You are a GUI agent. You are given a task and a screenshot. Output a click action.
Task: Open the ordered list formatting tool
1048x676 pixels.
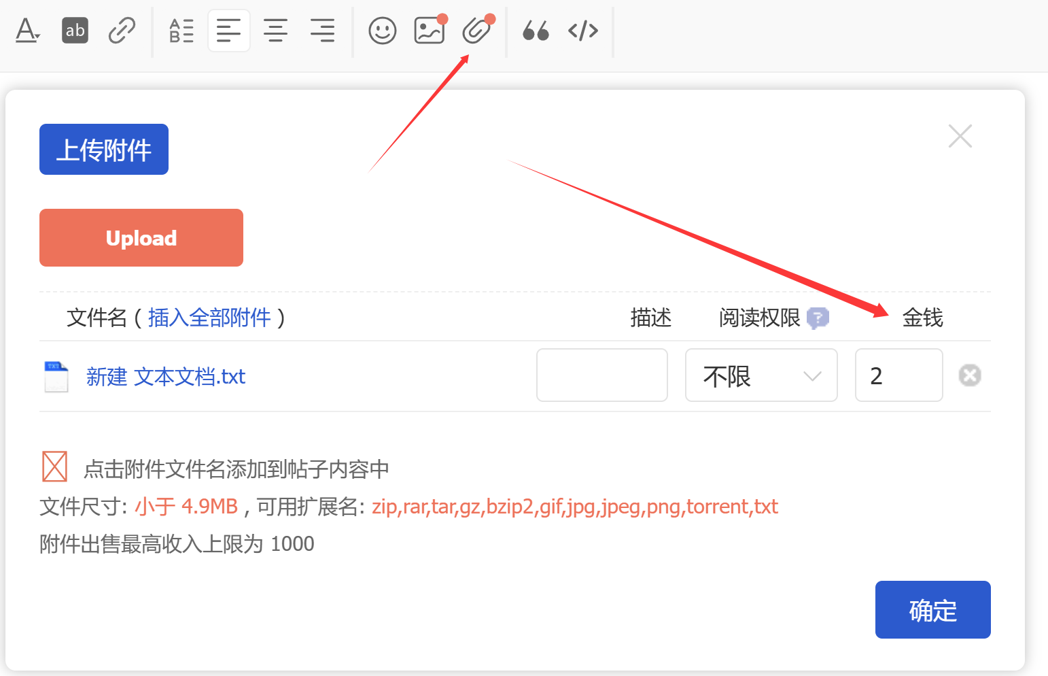pos(181,31)
